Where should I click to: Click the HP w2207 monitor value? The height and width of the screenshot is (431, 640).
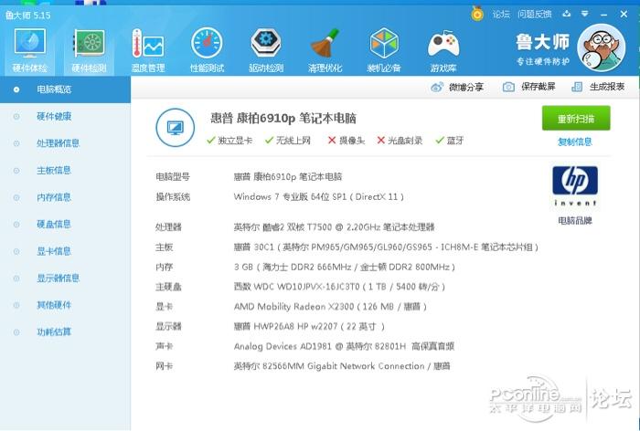[x=309, y=327]
